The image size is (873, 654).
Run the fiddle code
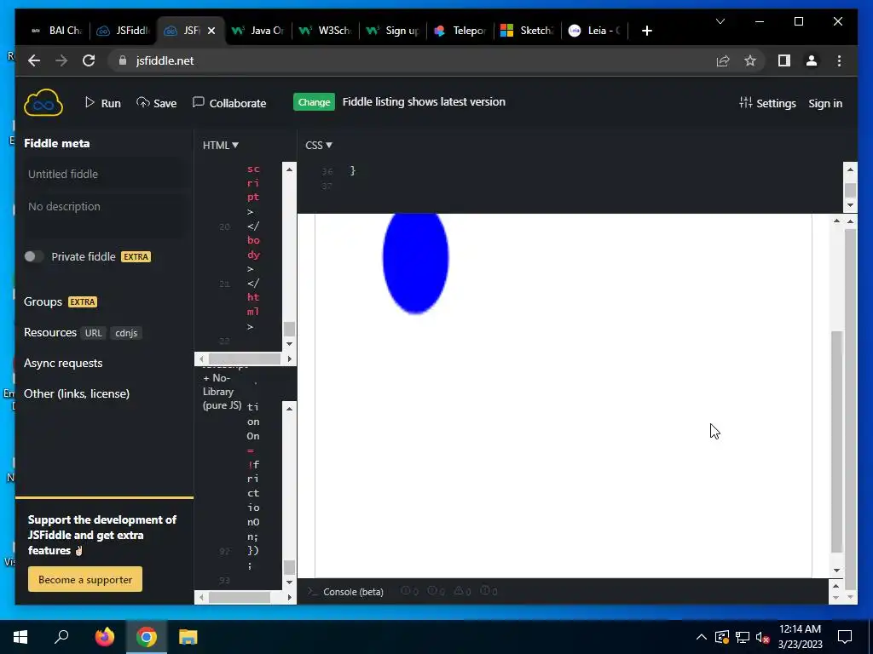(x=102, y=103)
